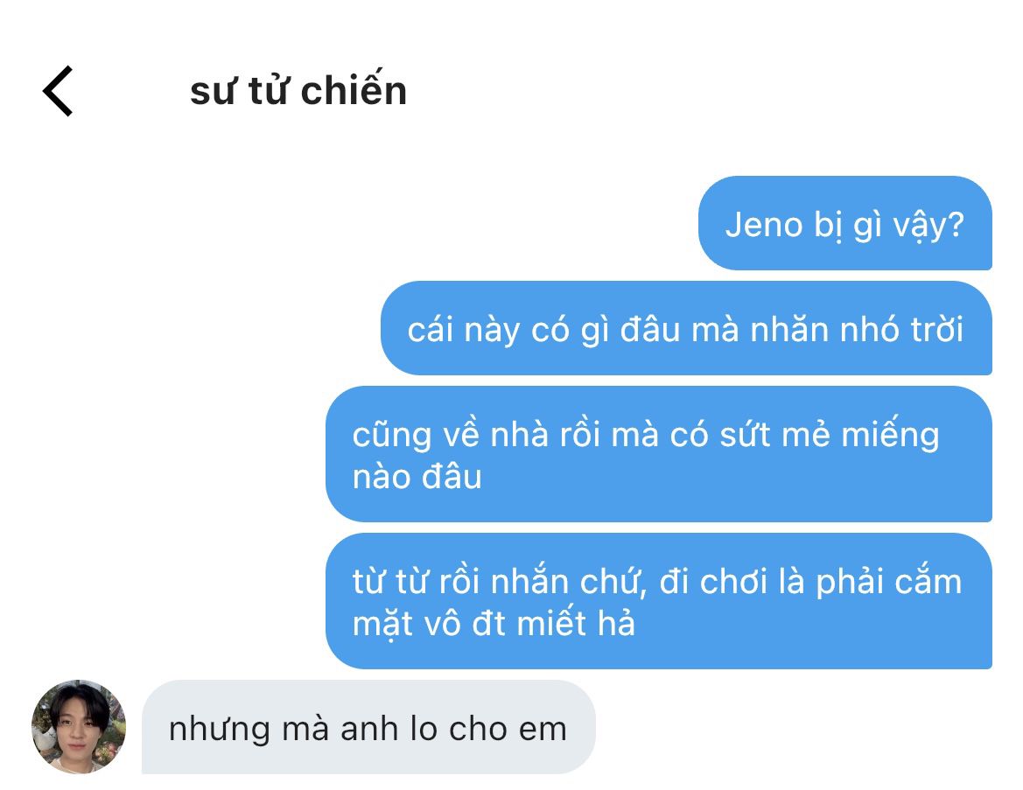Tap the 'từ từ rồi nhắn chứ' message bubble

coord(659,601)
